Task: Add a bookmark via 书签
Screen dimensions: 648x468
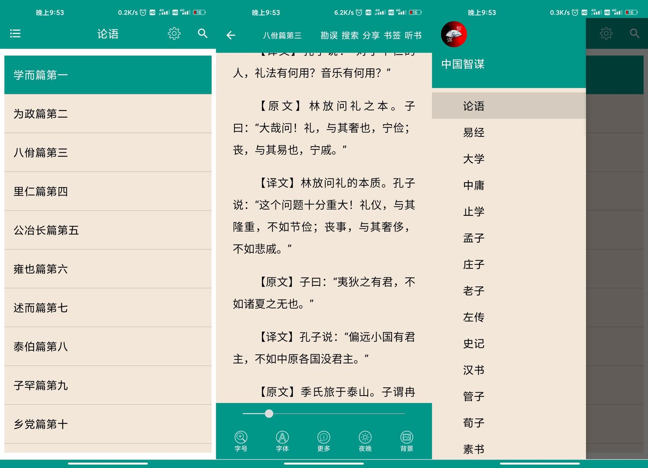Action: [x=392, y=35]
